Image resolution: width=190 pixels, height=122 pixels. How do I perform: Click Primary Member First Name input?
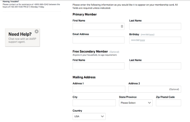tap(97, 26)
